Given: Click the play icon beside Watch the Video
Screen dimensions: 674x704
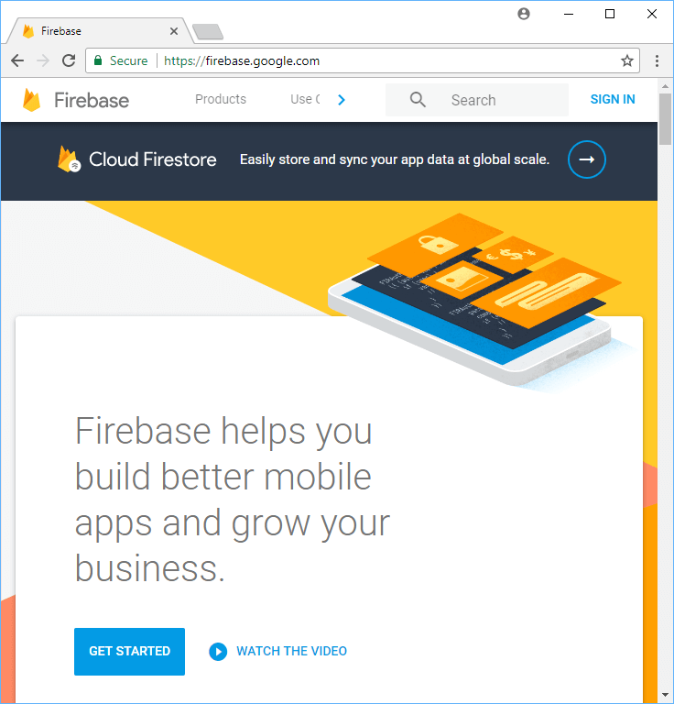Looking at the screenshot, I should pyautogui.click(x=218, y=651).
